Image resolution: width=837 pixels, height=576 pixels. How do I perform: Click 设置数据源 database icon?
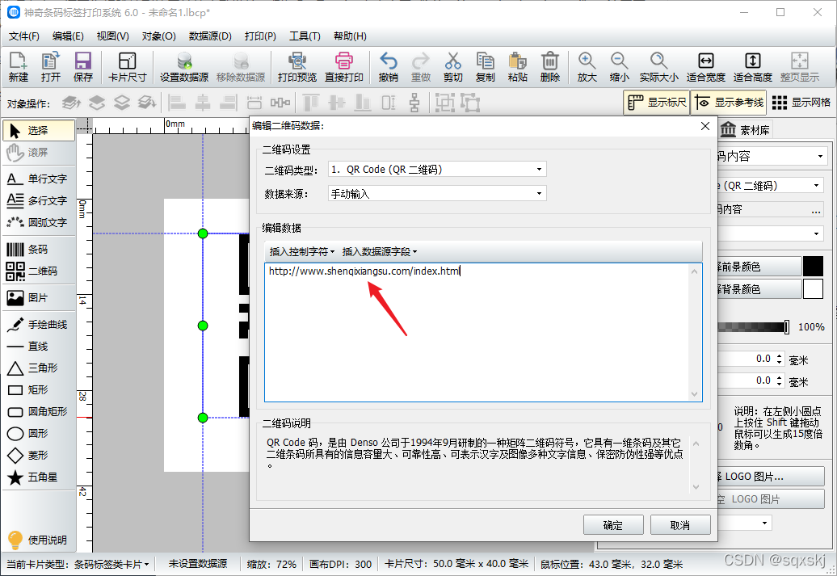tap(184, 67)
